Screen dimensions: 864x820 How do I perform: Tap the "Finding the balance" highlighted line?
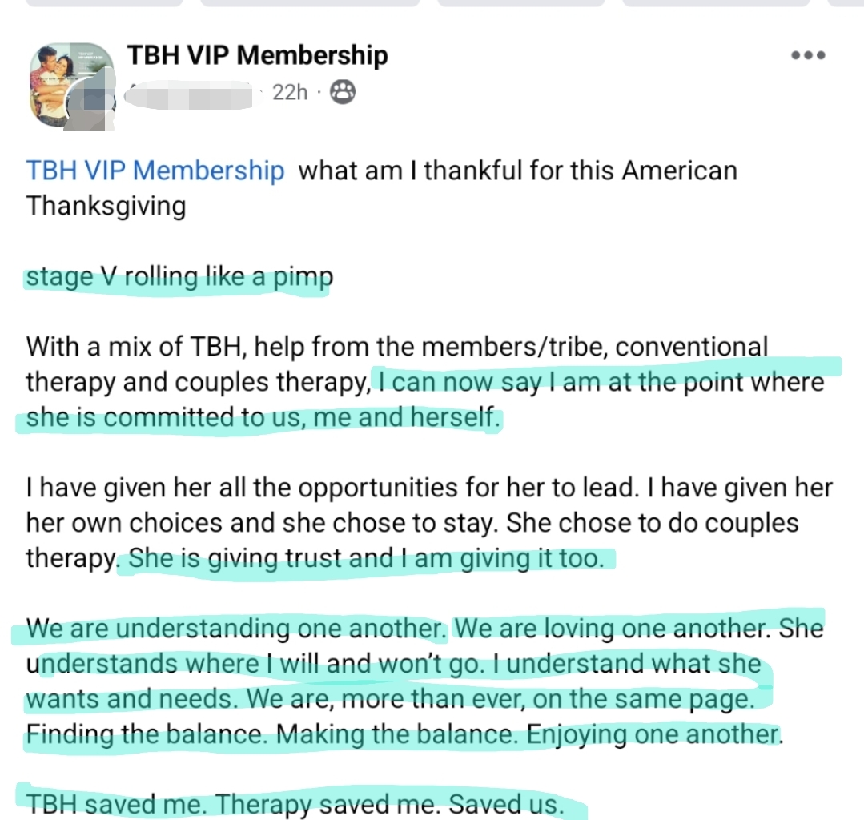coord(402,734)
